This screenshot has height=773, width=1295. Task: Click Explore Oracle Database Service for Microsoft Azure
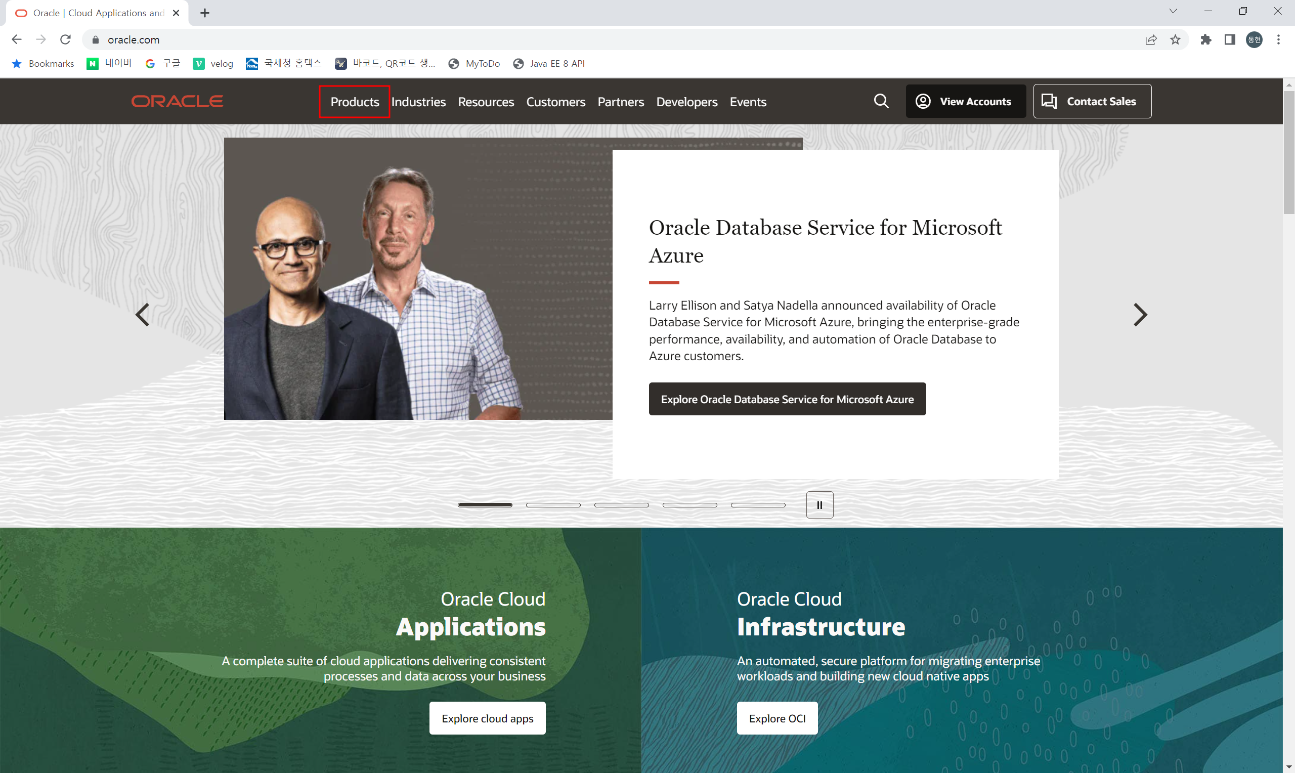[787, 399]
